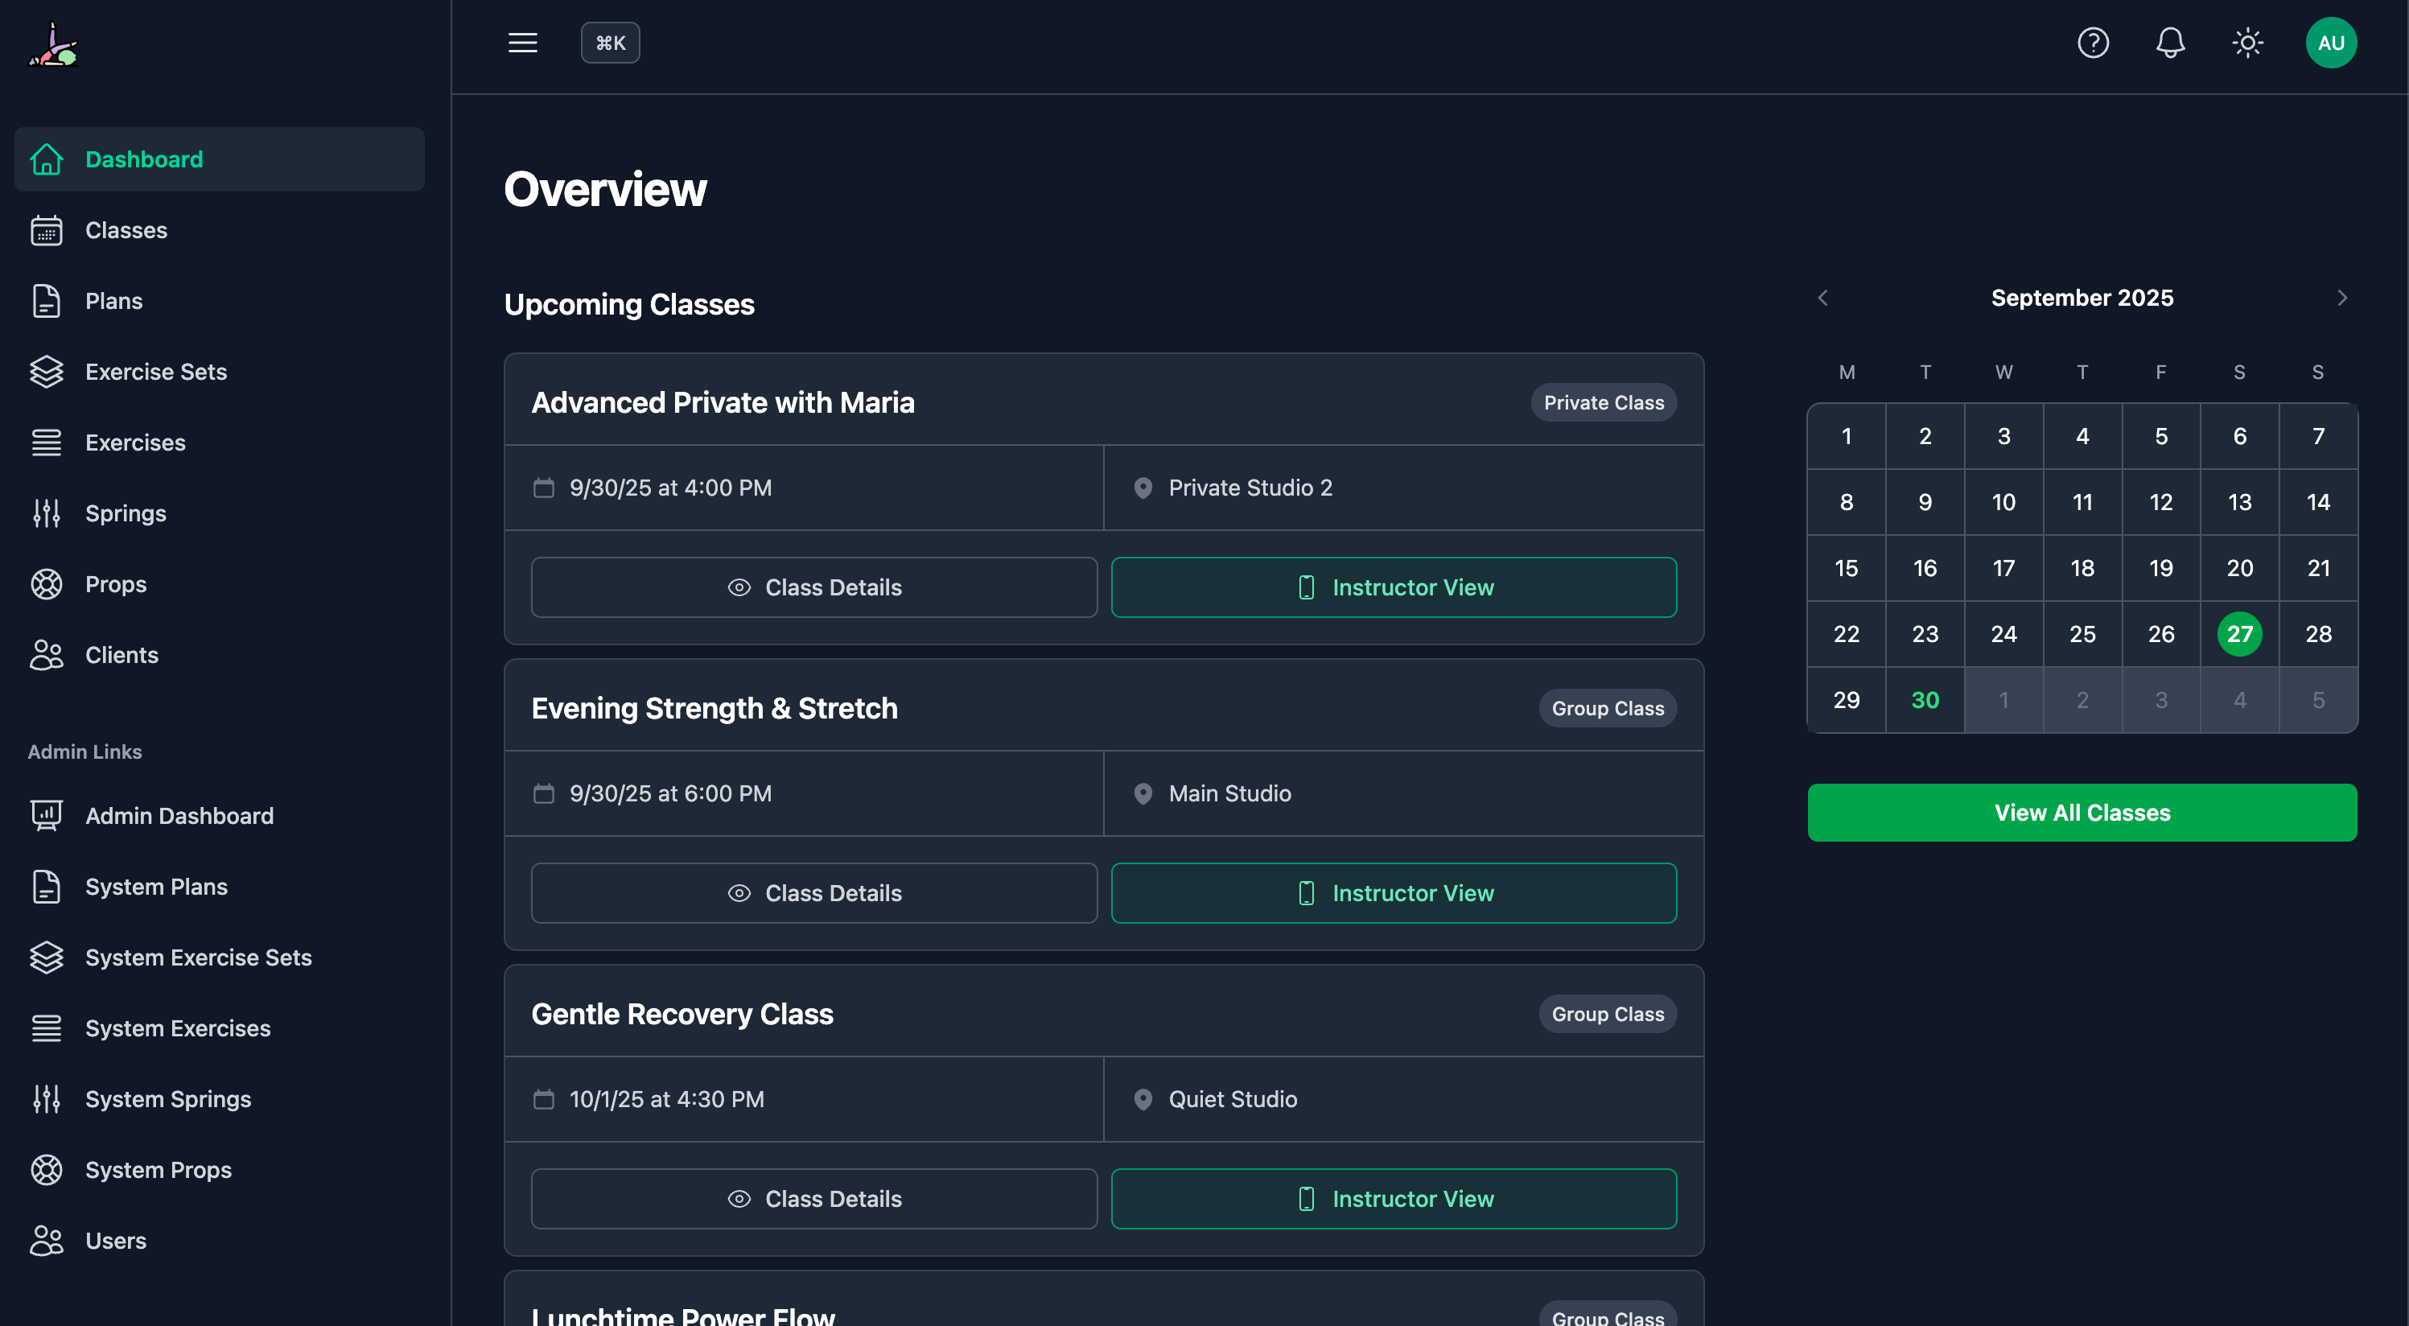Click the Users icon under Admin Links
The width and height of the screenshot is (2409, 1326).
47,1240
